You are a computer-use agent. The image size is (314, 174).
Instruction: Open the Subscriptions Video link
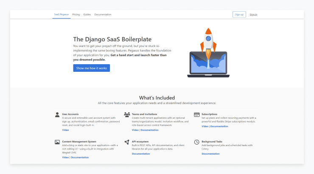(205, 126)
